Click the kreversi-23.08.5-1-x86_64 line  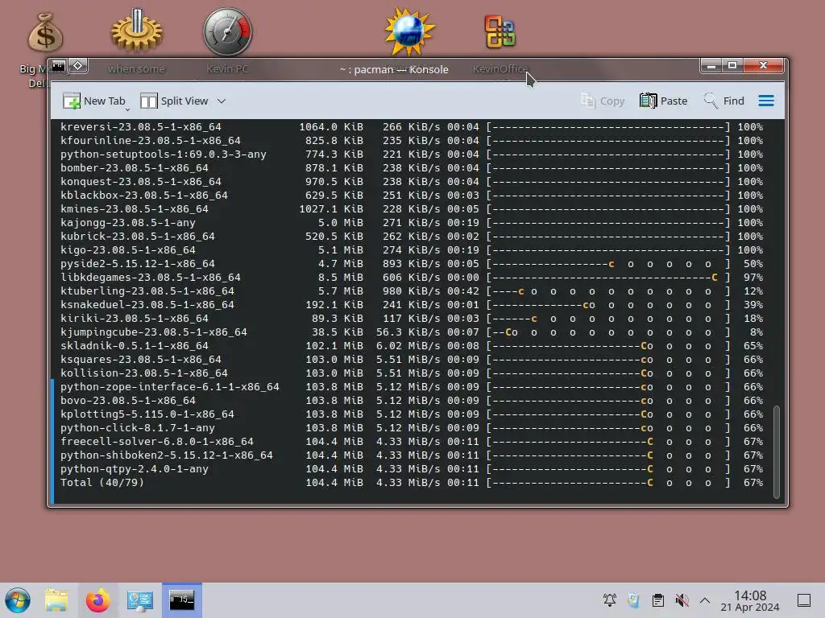click(412, 126)
